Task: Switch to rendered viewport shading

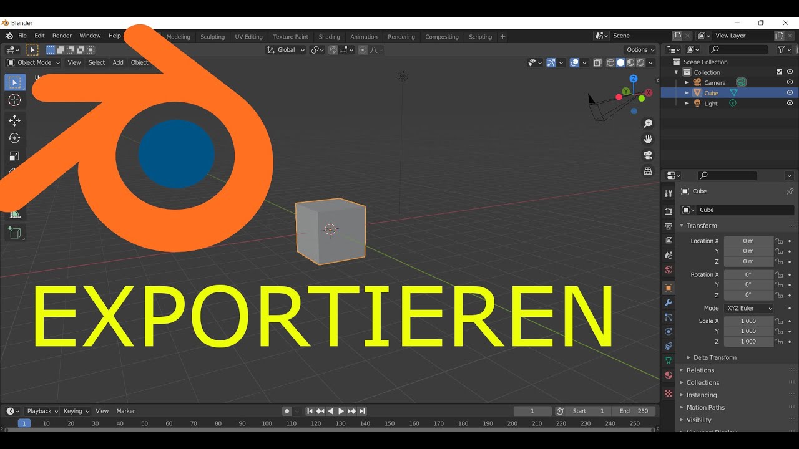Action: 640,63
